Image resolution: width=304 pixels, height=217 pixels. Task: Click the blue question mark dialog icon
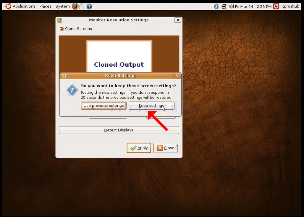(x=72, y=90)
